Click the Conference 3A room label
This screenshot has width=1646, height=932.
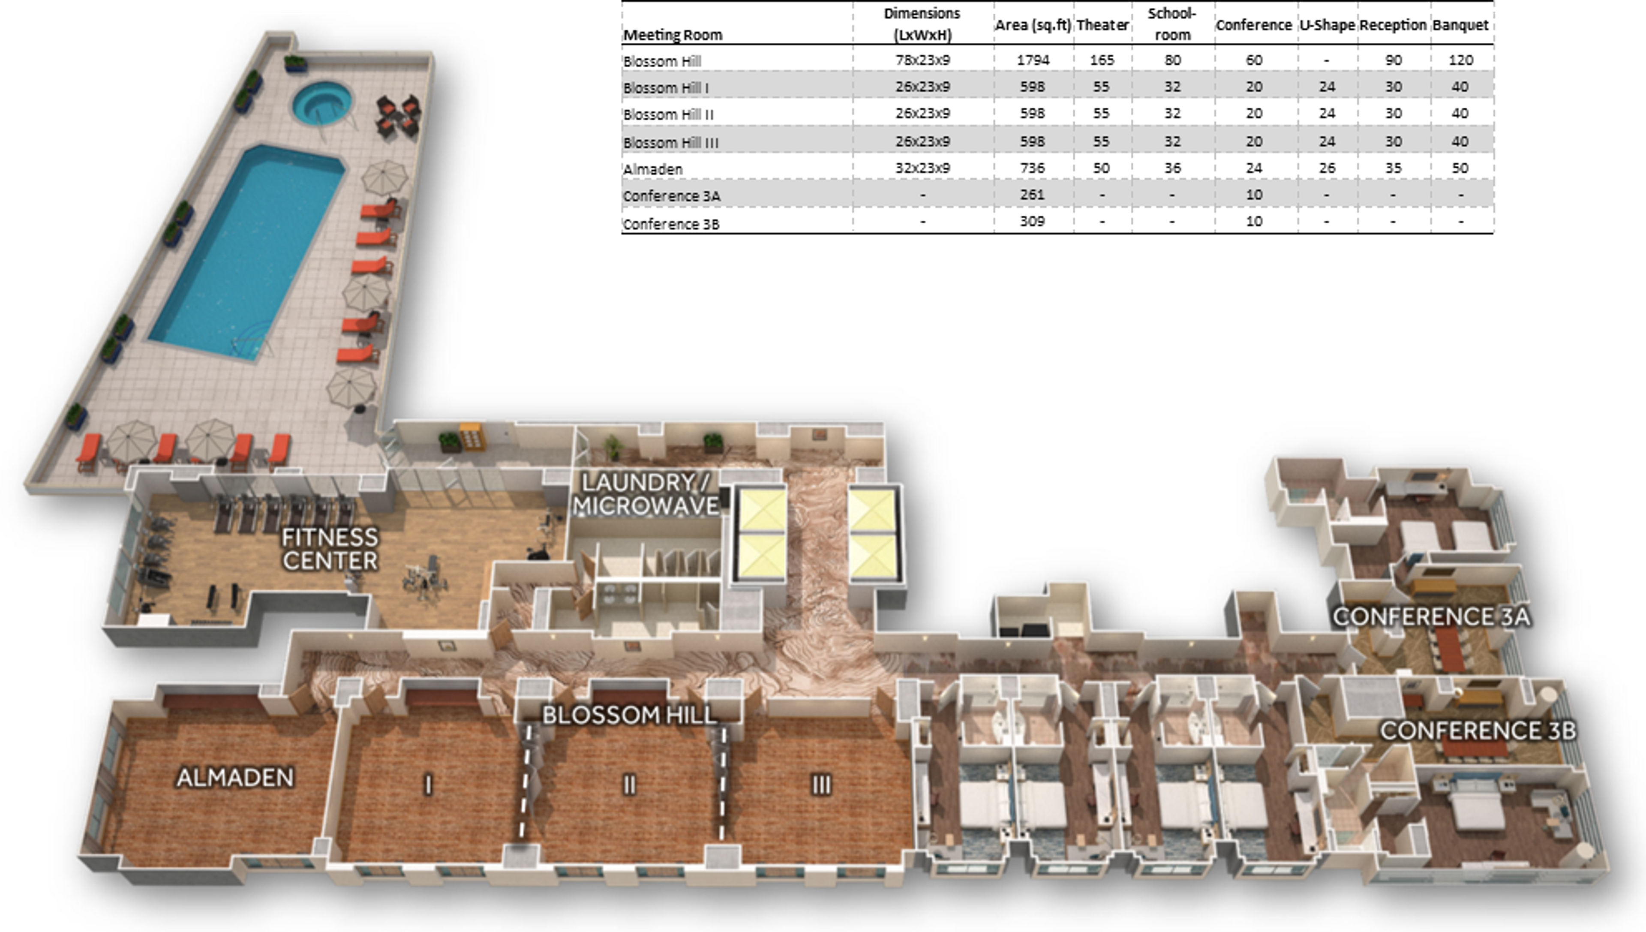pyautogui.click(x=1431, y=617)
